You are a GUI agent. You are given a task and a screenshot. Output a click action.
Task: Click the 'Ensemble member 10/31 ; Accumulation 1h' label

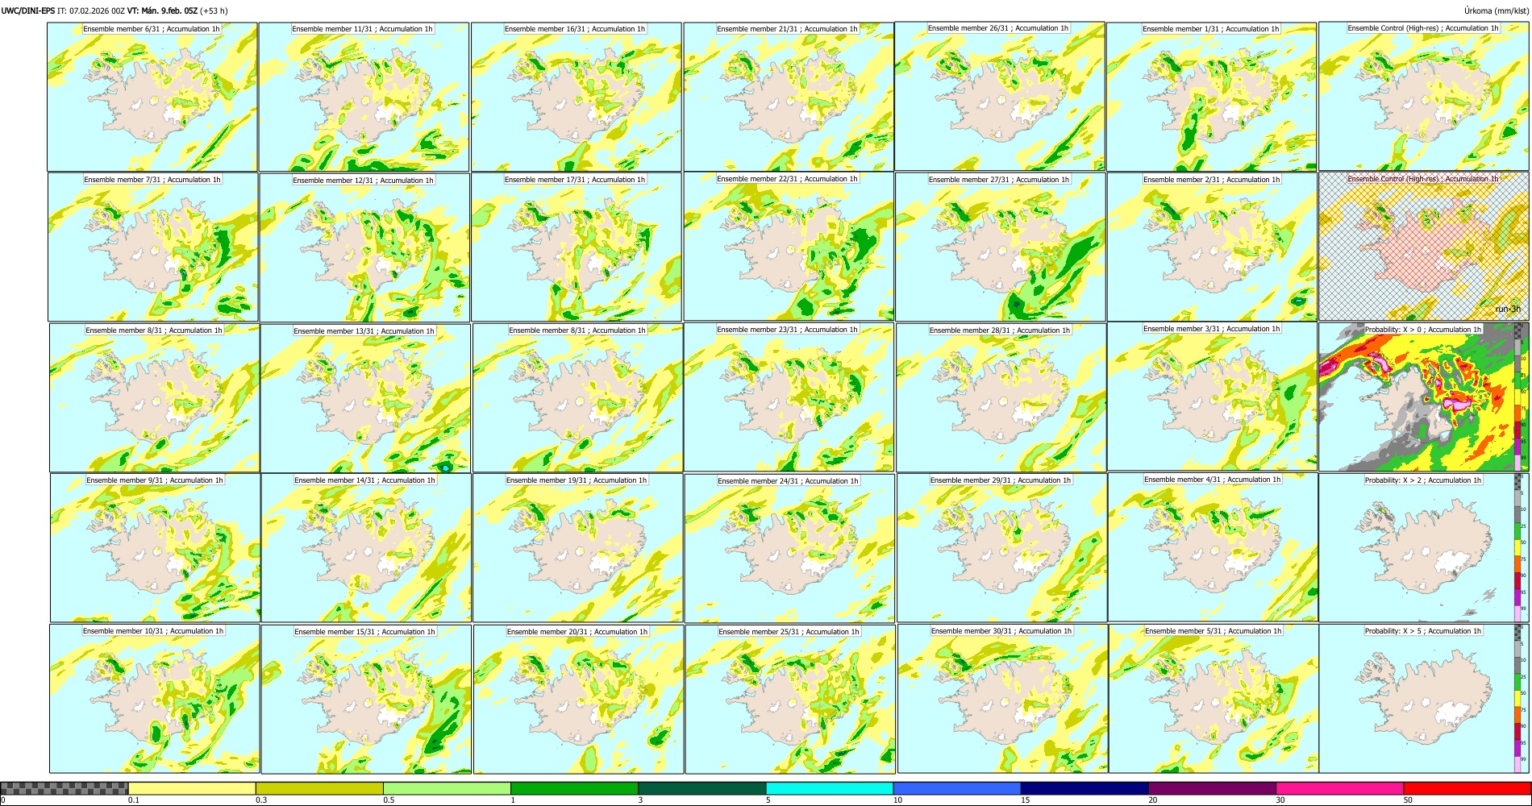coord(153,631)
